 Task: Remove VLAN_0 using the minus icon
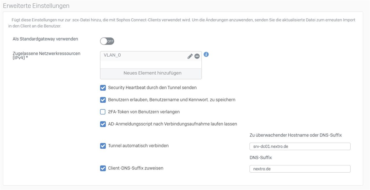197,56
